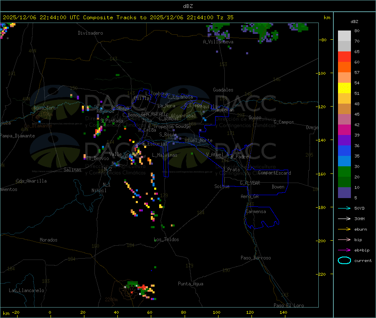Pick the bright green 20-30 dBZ swatch
Image resolution: width=376 pixels, height=318 pixels.
coord(344,172)
